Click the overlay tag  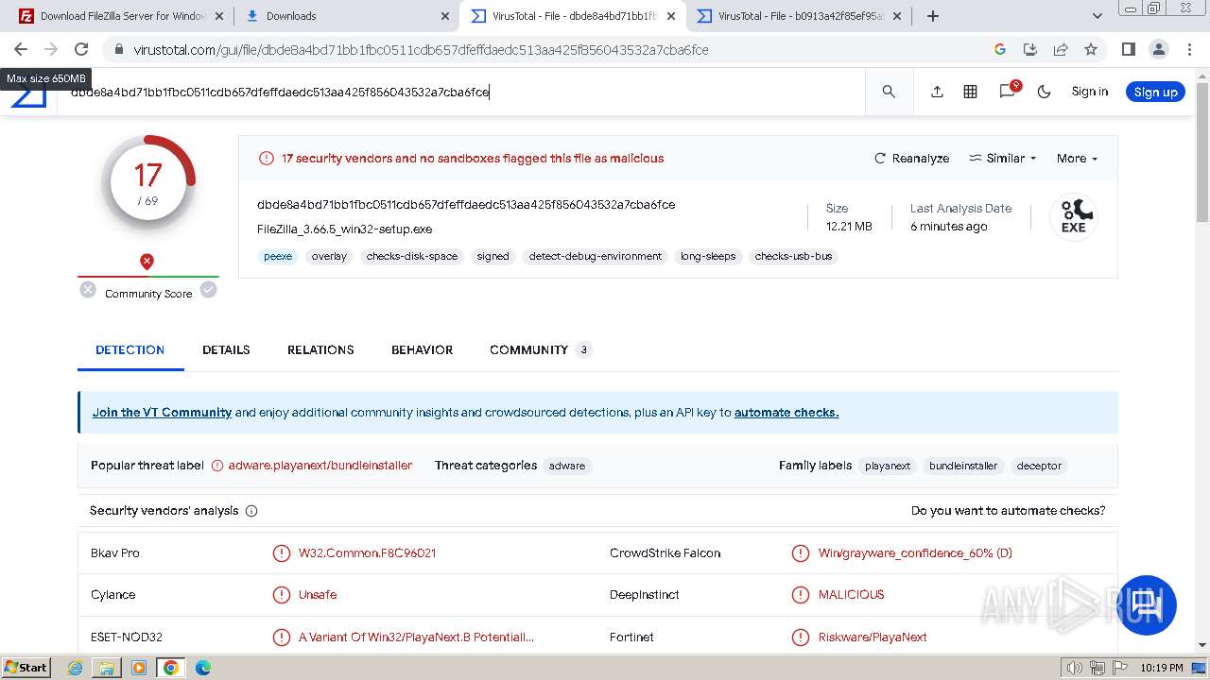(x=329, y=256)
